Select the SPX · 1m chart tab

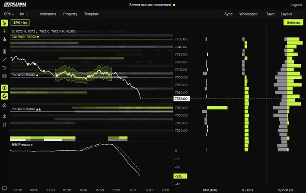pos(20,22)
